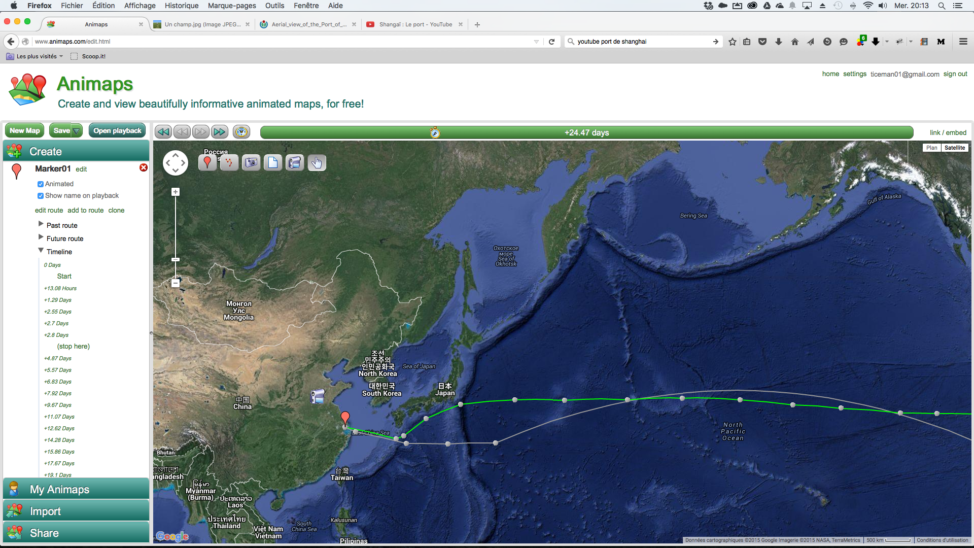Screen dimensions: 974x548
Task: Zoom out on the map
Action: click(x=176, y=283)
